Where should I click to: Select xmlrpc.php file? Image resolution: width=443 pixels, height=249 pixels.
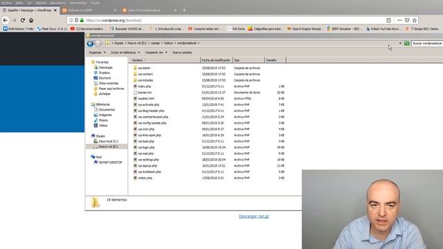click(x=145, y=178)
